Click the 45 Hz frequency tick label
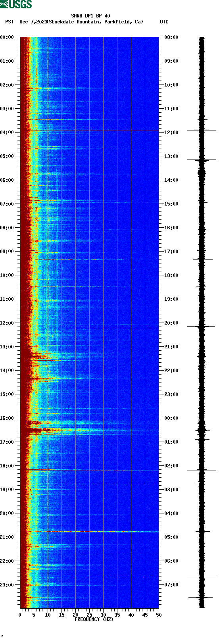The height and width of the screenshot is (640, 219). click(145, 615)
